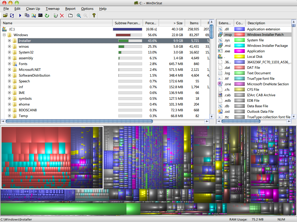Refresh all drives using toolbar icon

pos(12,16)
